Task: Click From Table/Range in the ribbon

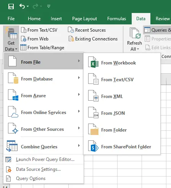Action: (42, 48)
